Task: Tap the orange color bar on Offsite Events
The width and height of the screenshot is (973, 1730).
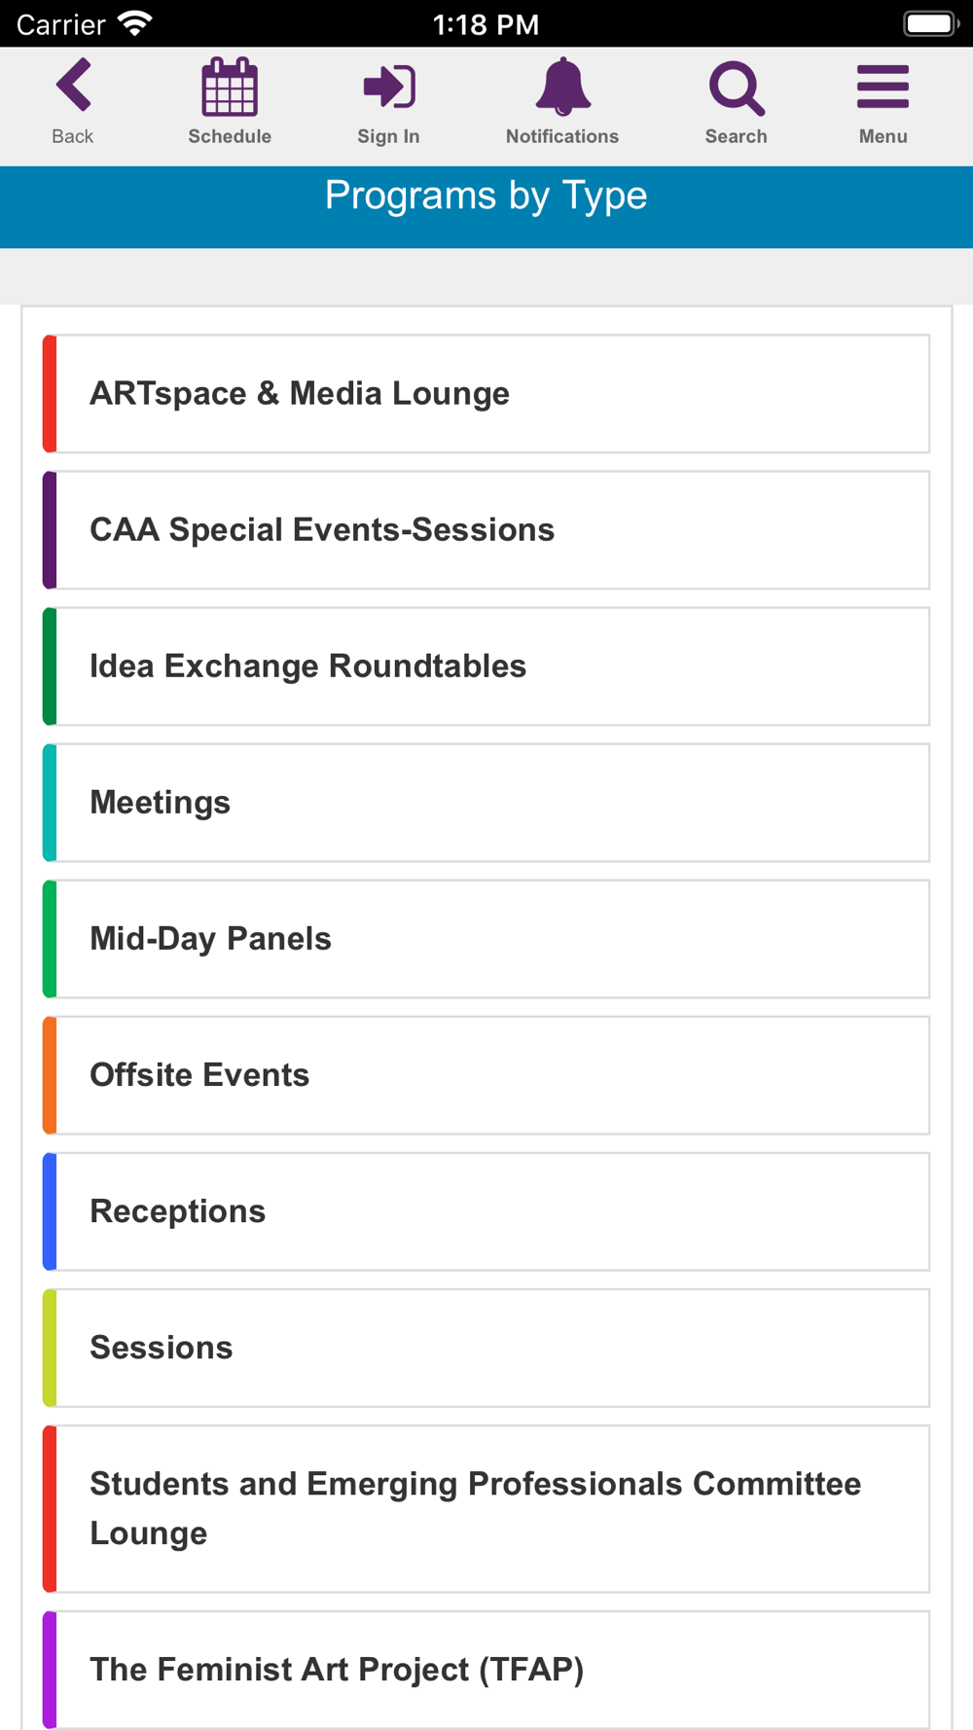Action: pos(50,1075)
